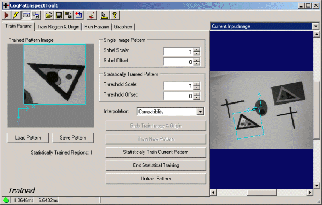The image size is (322, 205).
Task: Click the Sobel Scale value field
Action: [x=178, y=52]
